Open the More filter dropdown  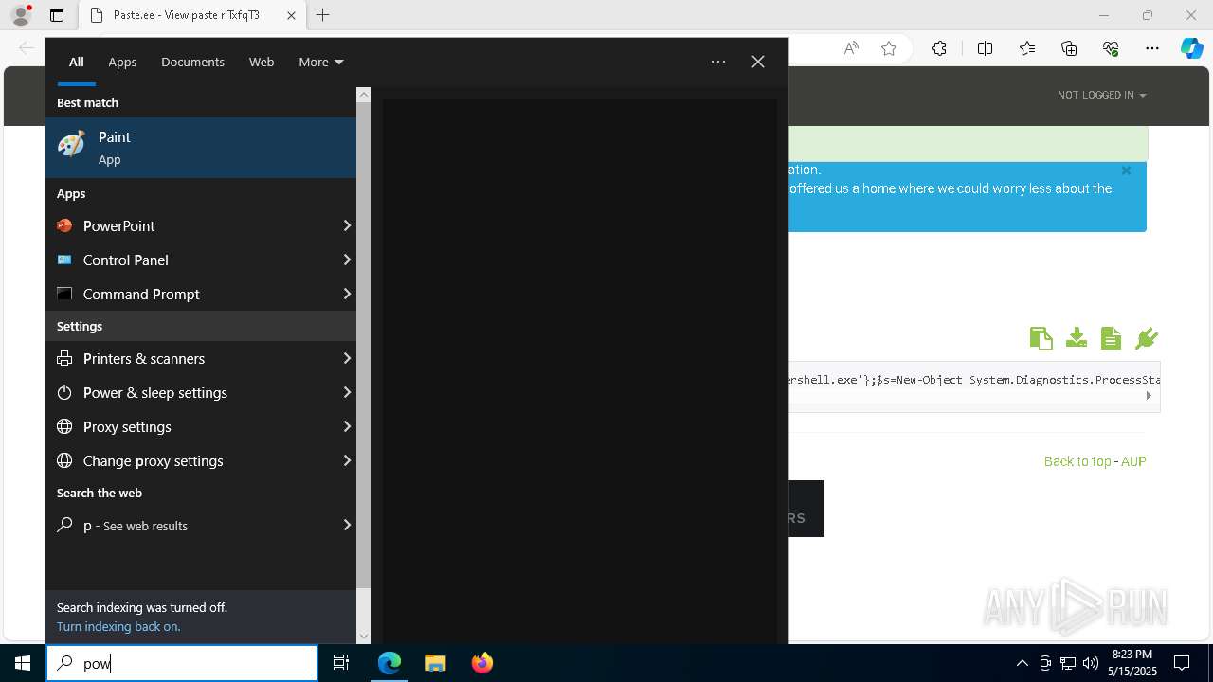pos(320,62)
